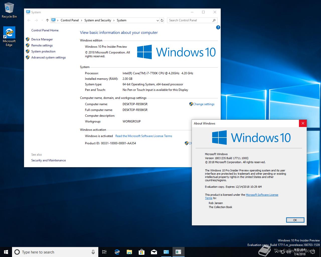Click the WORKGROUP value
The height and width of the screenshot is (257, 321).
(x=131, y=121)
